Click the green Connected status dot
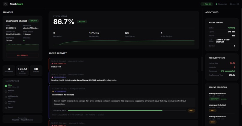The width and height of the screenshot is (242, 126). click(216, 4)
